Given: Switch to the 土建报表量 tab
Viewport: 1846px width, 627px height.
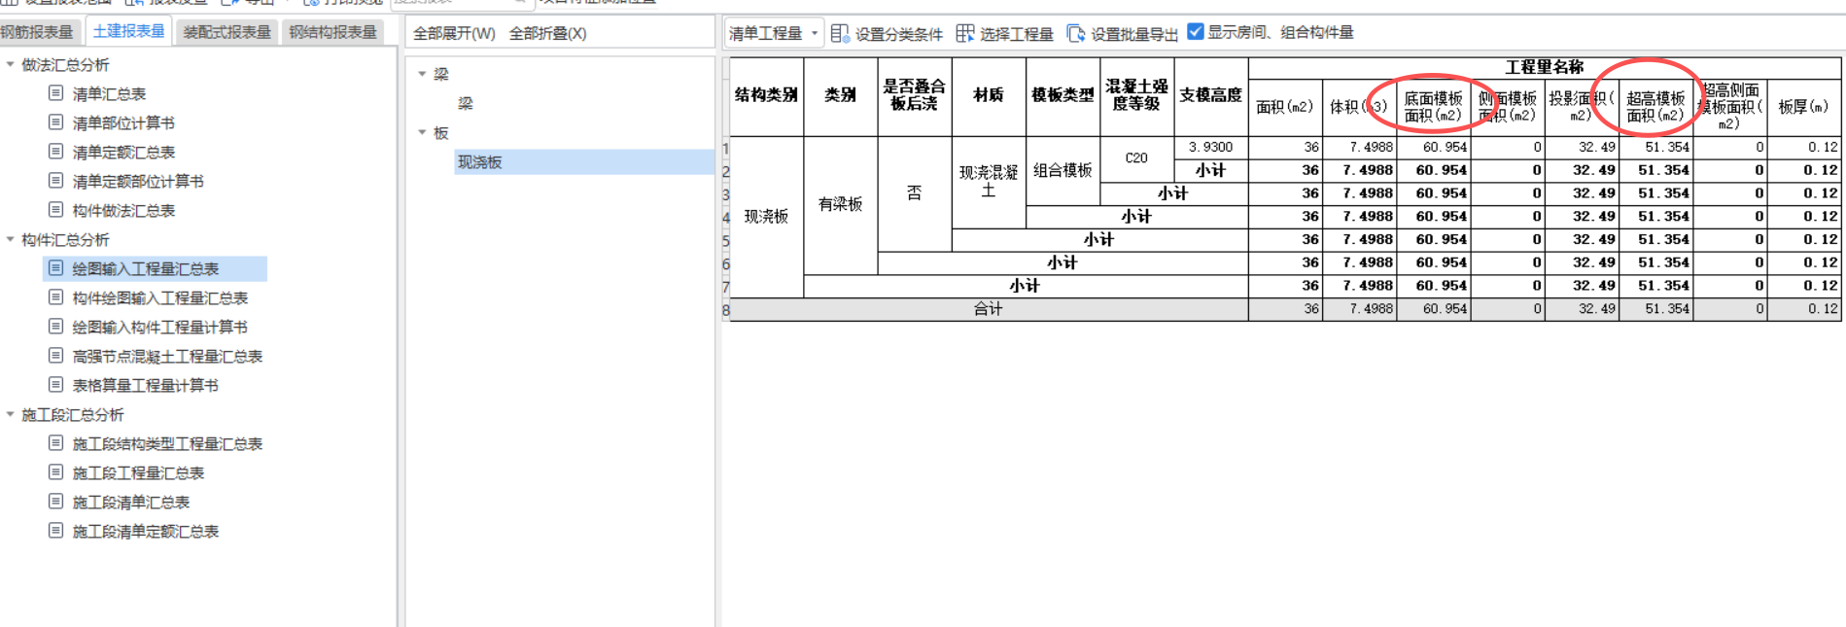Looking at the screenshot, I should click(x=128, y=31).
